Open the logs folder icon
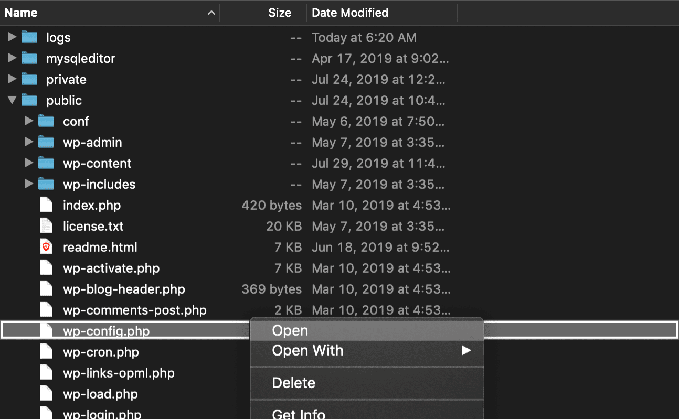The height and width of the screenshot is (419, 679). click(29, 37)
